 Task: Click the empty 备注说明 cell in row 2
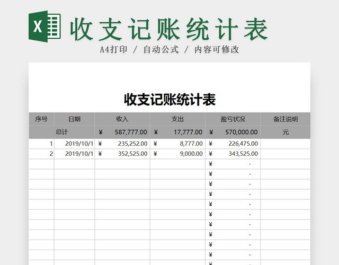coord(286,154)
